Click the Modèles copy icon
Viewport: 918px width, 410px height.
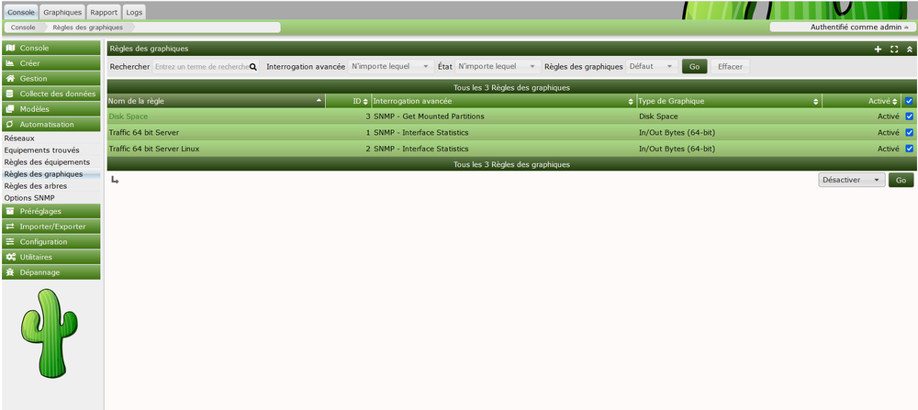tap(10, 109)
